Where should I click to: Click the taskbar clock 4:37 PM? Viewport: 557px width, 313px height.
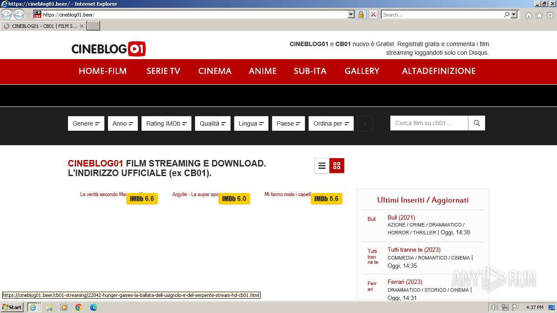(x=534, y=307)
